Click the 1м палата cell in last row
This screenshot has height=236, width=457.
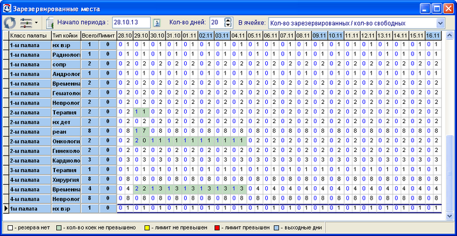point(30,209)
